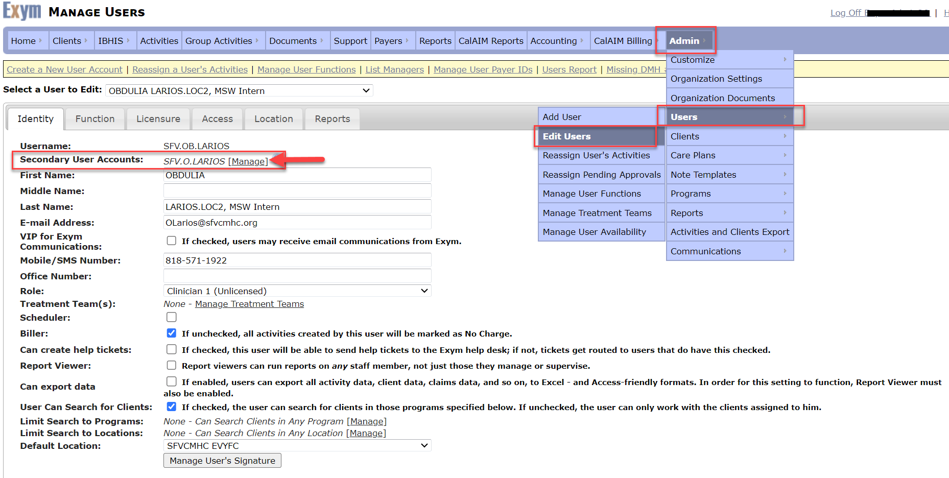This screenshot has width=949, height=478.
Task: Open the Documents menu
Action: pyautogui.click(x=297, y=41)
